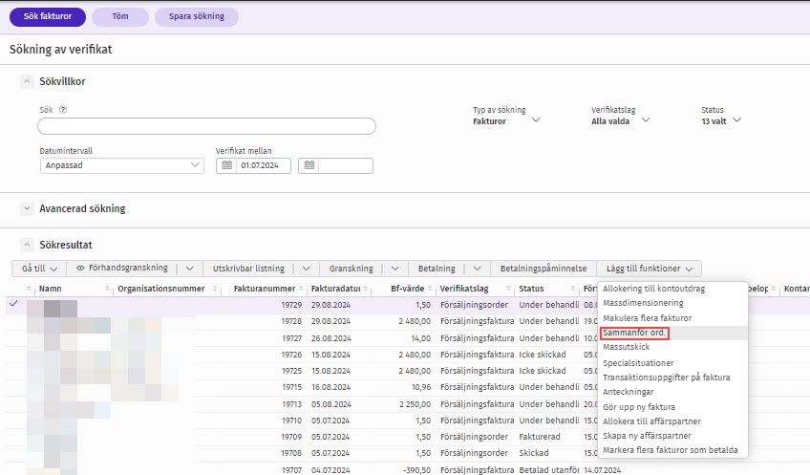Click the Töm button

point(120,16)
